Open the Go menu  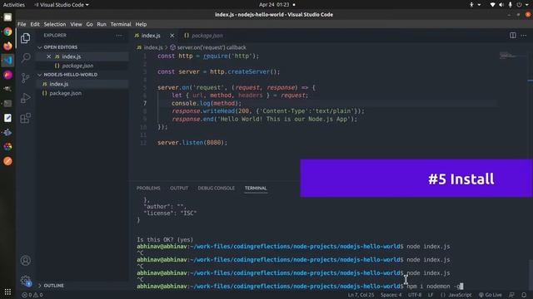coord(89,24)
